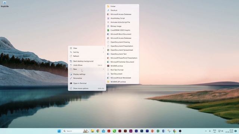Viewport: 239px width, 134px height.
Task: Click the taskbar Search box
Action: click(x=75, y=131)
